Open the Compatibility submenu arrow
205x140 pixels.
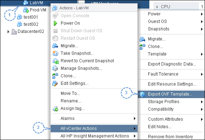pos(202,109)
